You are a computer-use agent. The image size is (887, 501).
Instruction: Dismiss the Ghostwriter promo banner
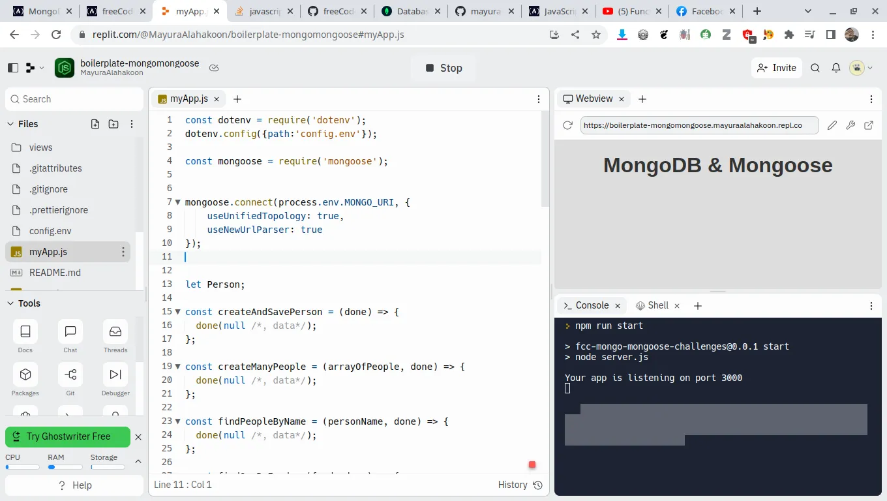click(138, 436)
